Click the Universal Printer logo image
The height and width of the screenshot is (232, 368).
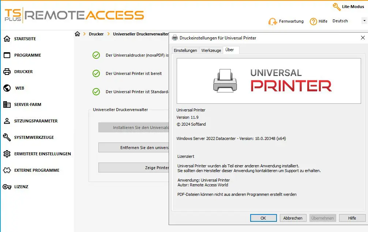click(x=269, y=81)
